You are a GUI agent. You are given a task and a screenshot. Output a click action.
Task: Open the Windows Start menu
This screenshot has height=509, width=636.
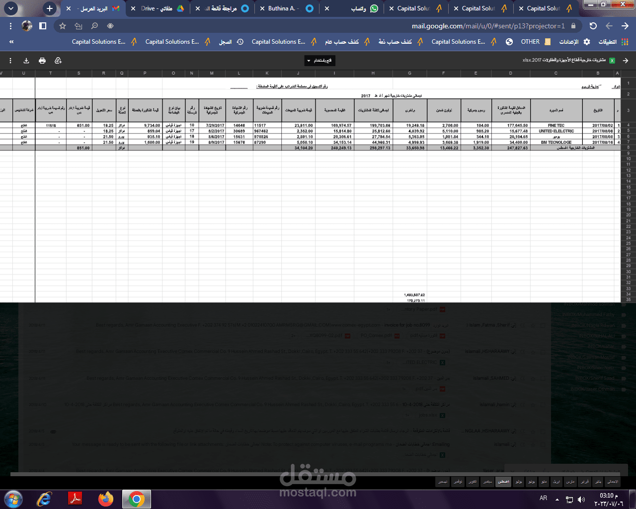coord(13,499)
